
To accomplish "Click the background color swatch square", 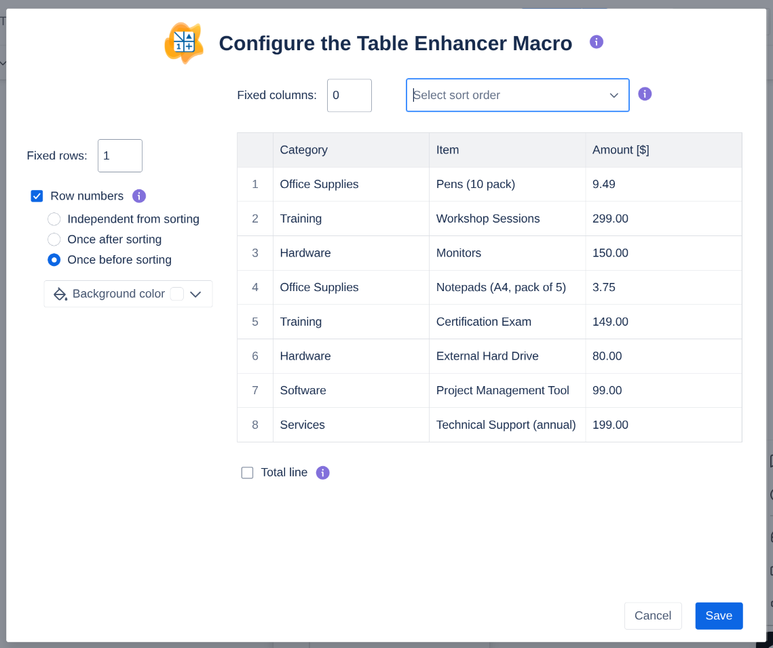I will 176,294.
